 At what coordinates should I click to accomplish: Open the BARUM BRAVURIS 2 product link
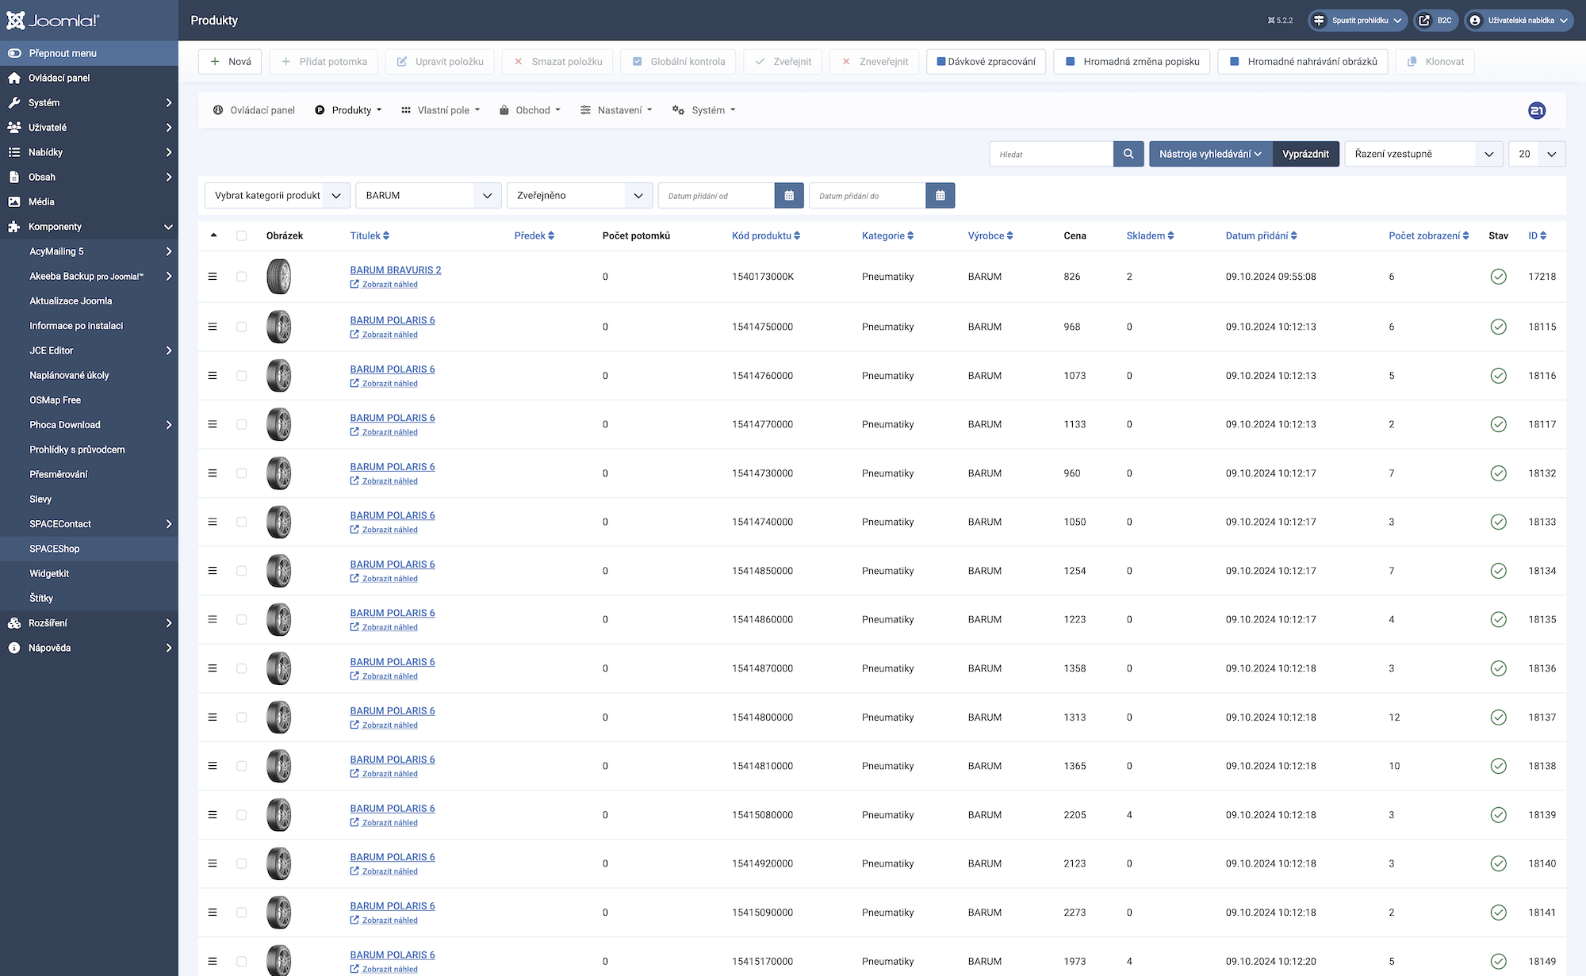[x=396, y=270]
